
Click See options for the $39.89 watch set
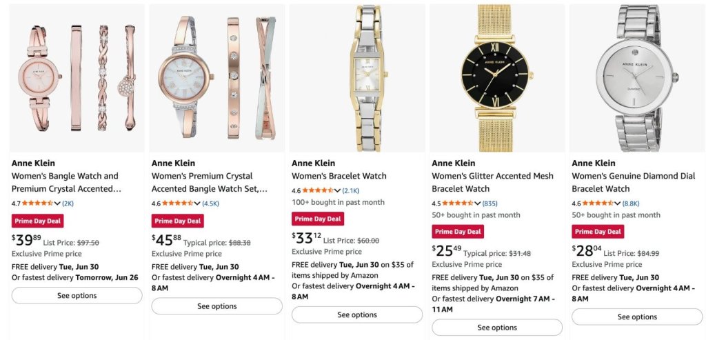[77, 296]
